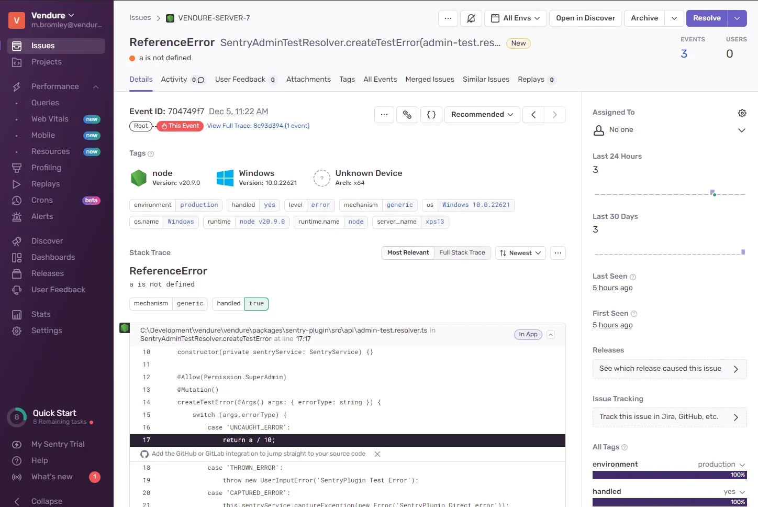Go to the previous event arrow
758x507 pixels.
533,115
